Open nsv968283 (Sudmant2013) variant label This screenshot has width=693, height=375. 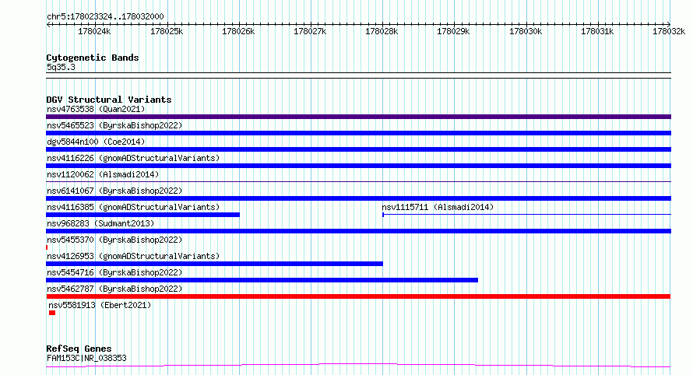click(100, 223)
